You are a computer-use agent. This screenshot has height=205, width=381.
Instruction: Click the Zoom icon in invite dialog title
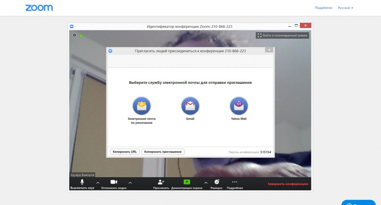pos(110,51)
